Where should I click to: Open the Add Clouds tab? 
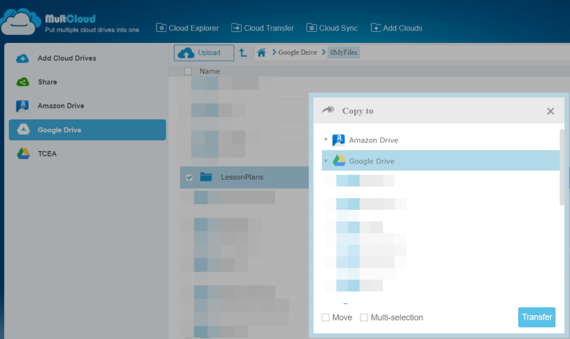pyautogui.click(x=396, y=28)
